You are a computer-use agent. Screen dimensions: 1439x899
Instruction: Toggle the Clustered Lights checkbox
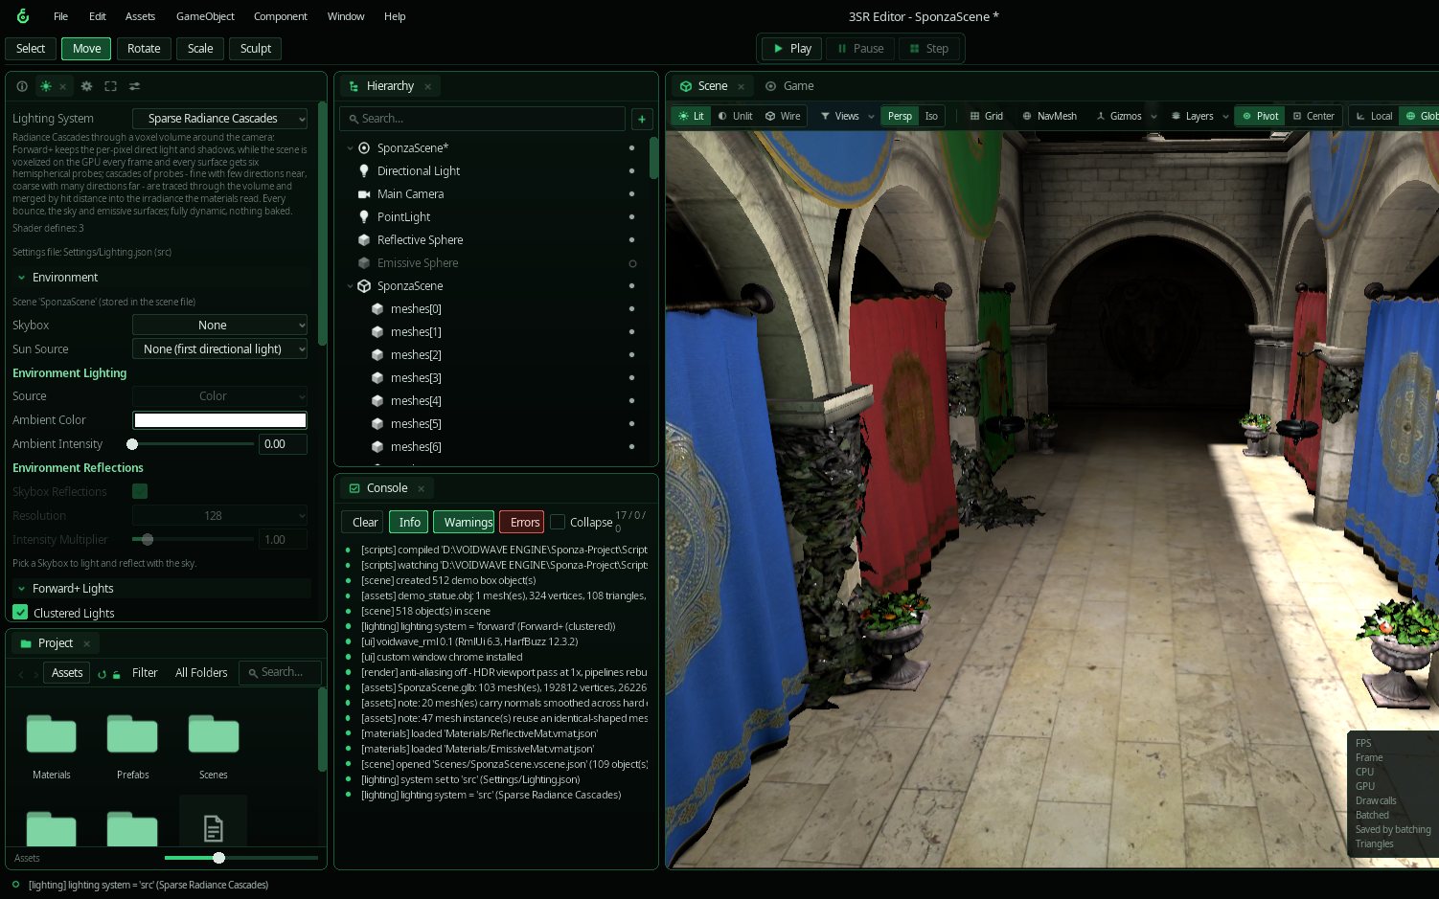(x=20, y=612)
